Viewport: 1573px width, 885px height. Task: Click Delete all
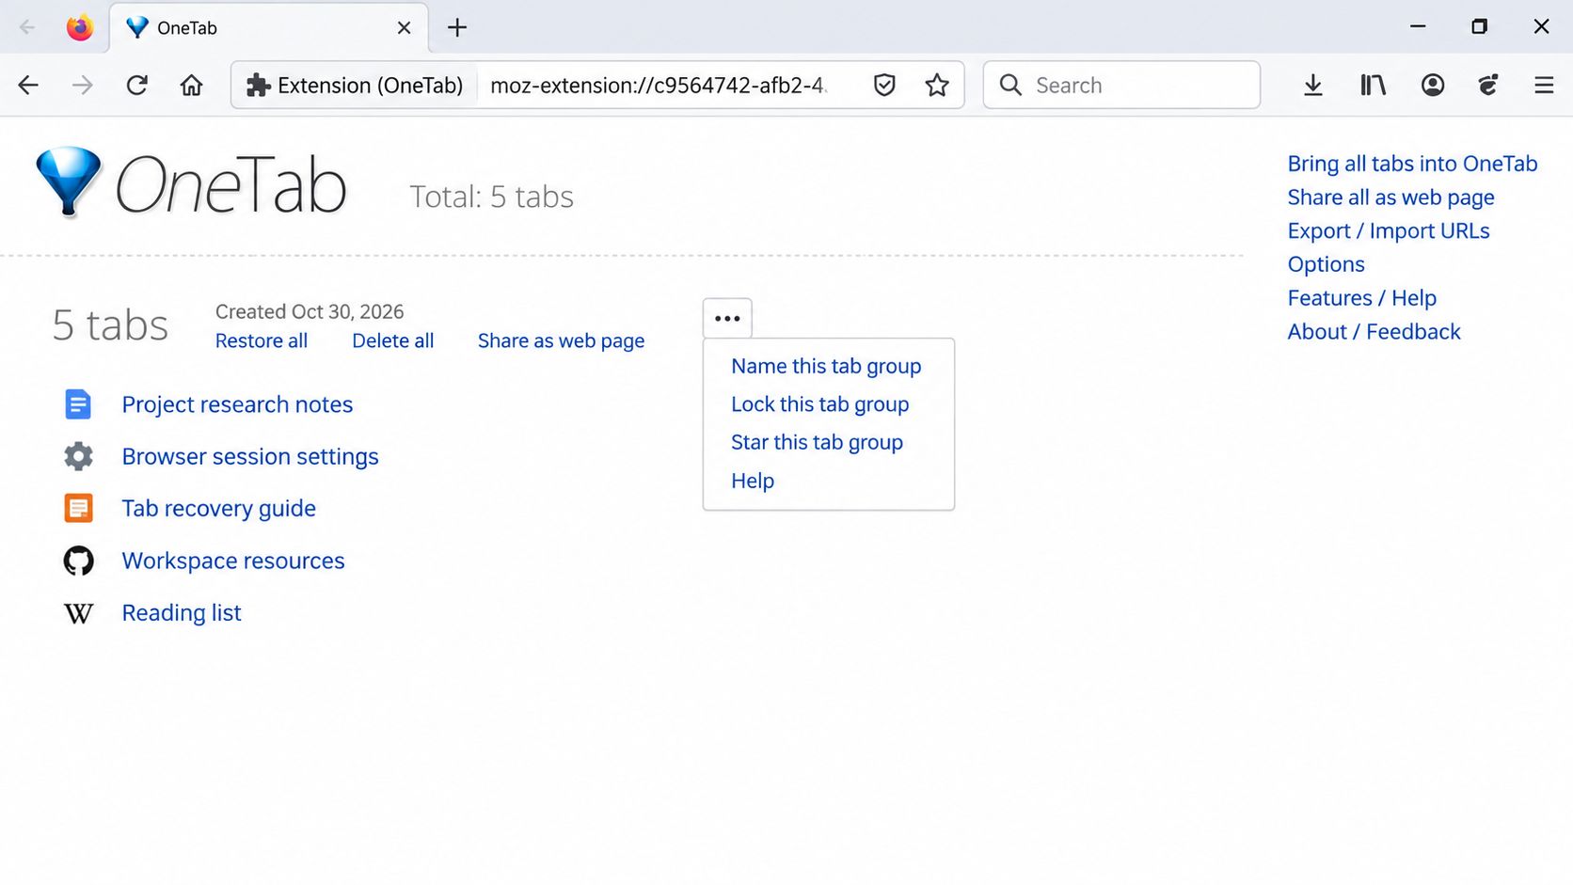coord(393,340)
